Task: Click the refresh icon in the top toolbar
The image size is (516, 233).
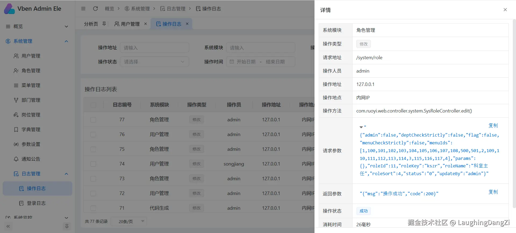Action: [x=95, y=9]
